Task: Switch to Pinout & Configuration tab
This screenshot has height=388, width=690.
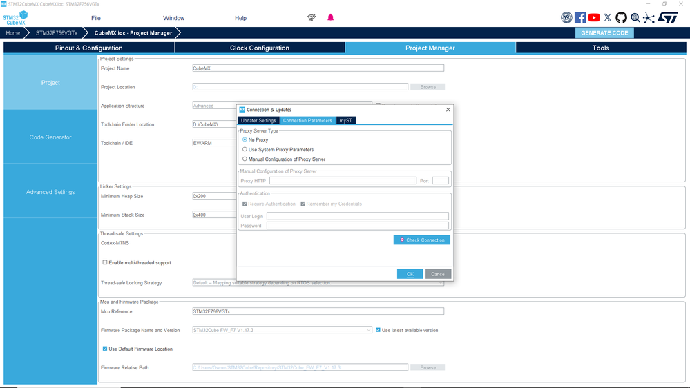Action: click(89, 48)
